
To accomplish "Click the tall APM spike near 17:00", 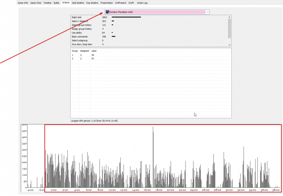I will 153,157.
